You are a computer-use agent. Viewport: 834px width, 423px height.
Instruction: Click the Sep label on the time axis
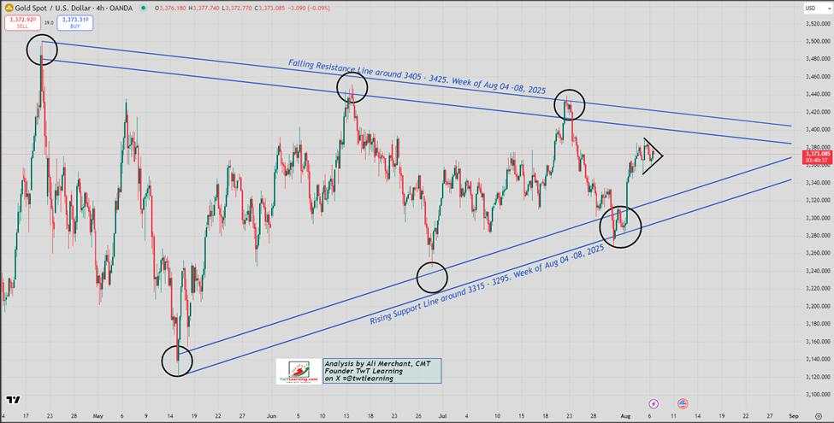[x=794, y=415]
